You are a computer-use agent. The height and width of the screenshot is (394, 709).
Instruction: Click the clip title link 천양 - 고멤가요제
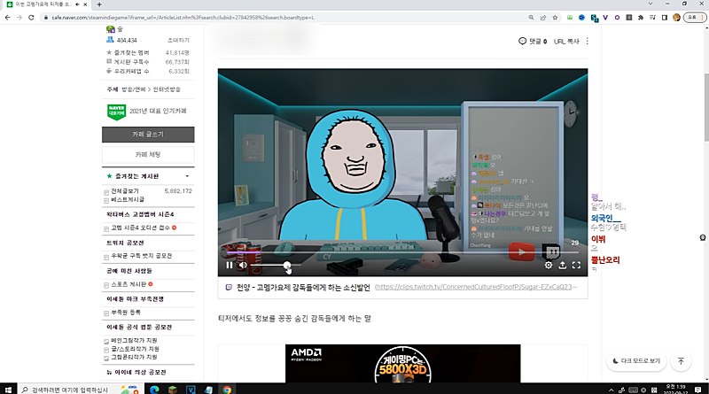click(x=303, y=287)
